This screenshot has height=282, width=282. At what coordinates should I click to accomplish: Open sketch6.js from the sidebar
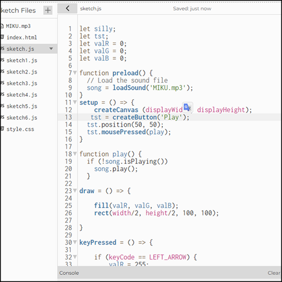pos(22,118)
